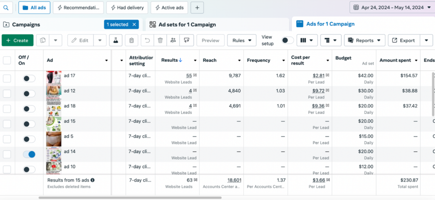Add a new view with plus icon
The width and height of the screenshot is (435, 200).
[x=197, y=8]
